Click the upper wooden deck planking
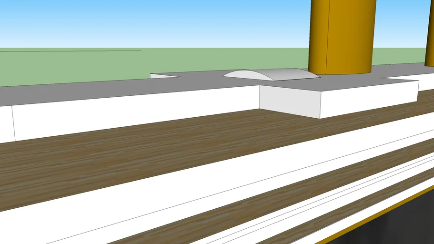 (x=143, y=157)
